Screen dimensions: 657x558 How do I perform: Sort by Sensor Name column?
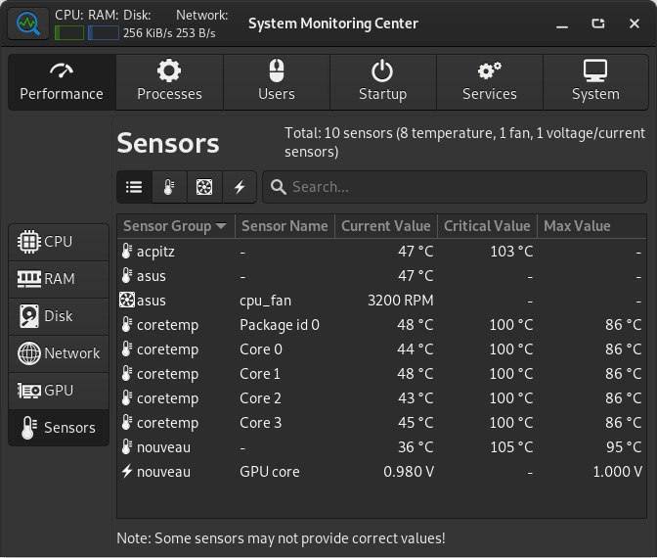pyautogui.click(x=285, y=226)
